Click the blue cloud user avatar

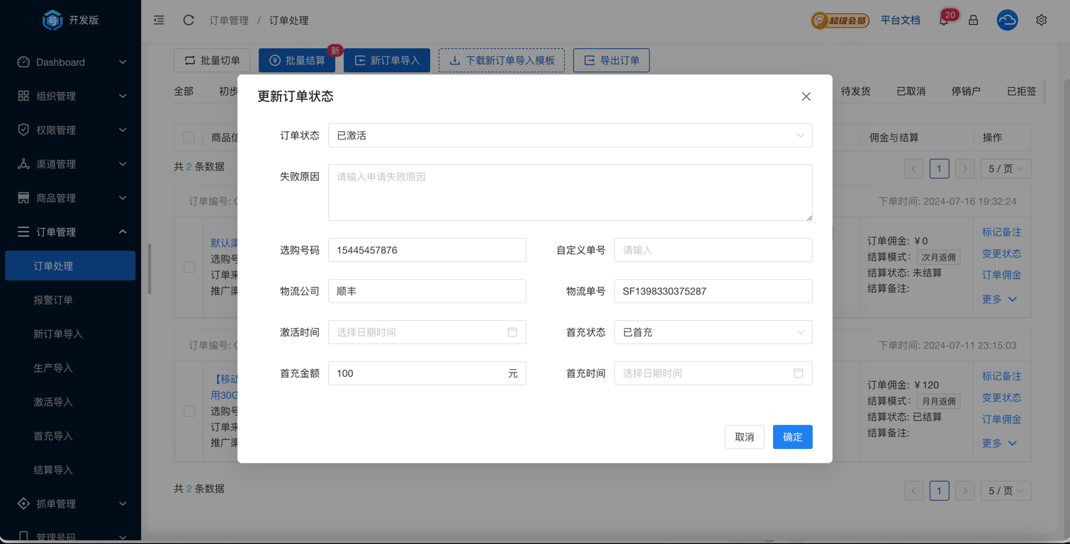(x=1007, y=20)
